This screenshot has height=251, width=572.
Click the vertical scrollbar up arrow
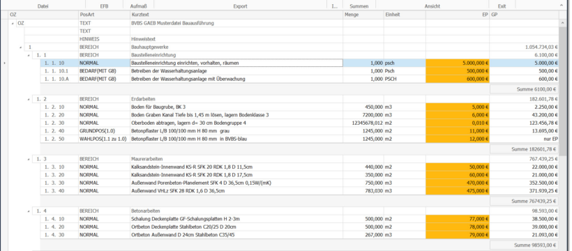tap(562, 22)
